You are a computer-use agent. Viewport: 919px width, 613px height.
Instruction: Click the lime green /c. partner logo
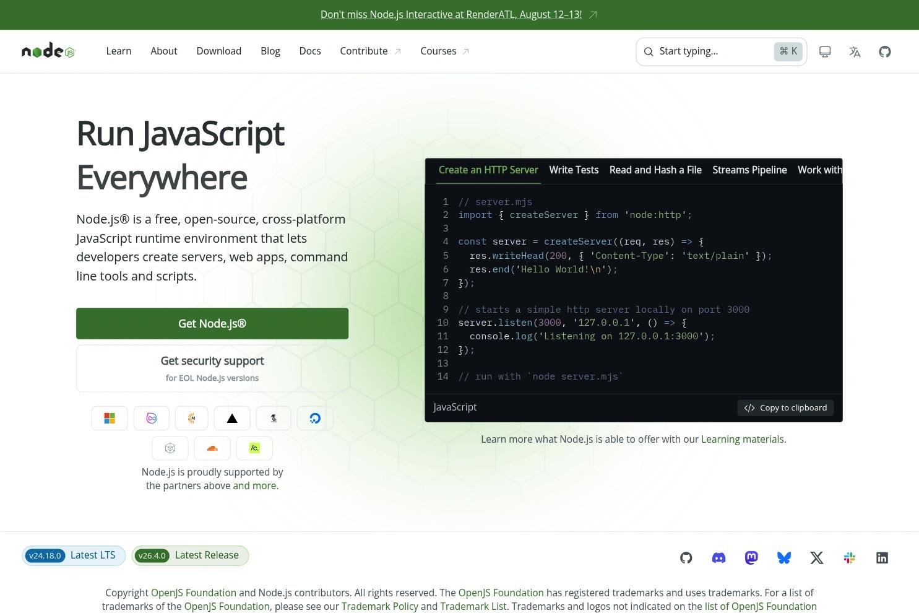coord(254,448)
